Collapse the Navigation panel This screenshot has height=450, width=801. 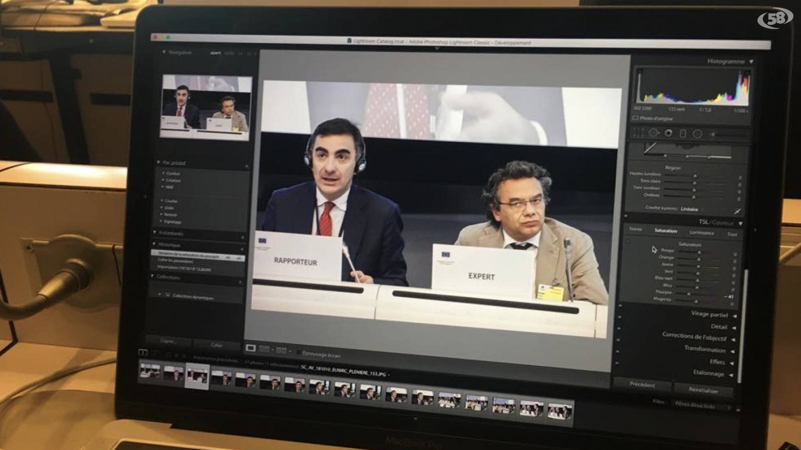tap(164, 52)
